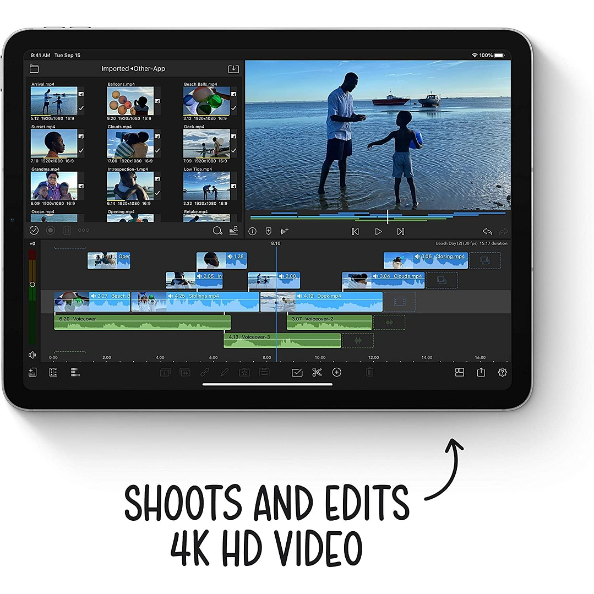Viewport: 594px width, 594px height.
Task: Open the library folder sources menu
Action: pyautogui.click(x=34, y=69)
